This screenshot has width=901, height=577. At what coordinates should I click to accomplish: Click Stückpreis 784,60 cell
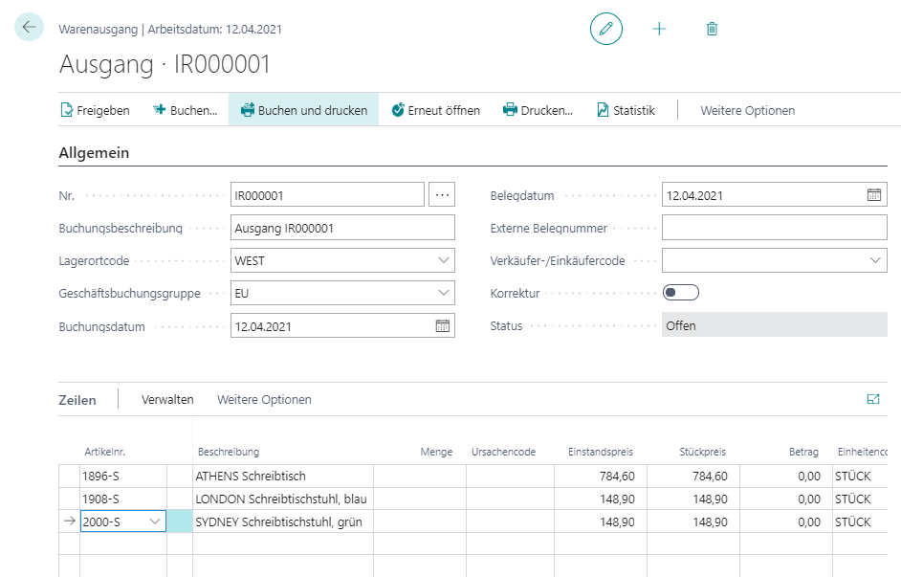(693, 476)
